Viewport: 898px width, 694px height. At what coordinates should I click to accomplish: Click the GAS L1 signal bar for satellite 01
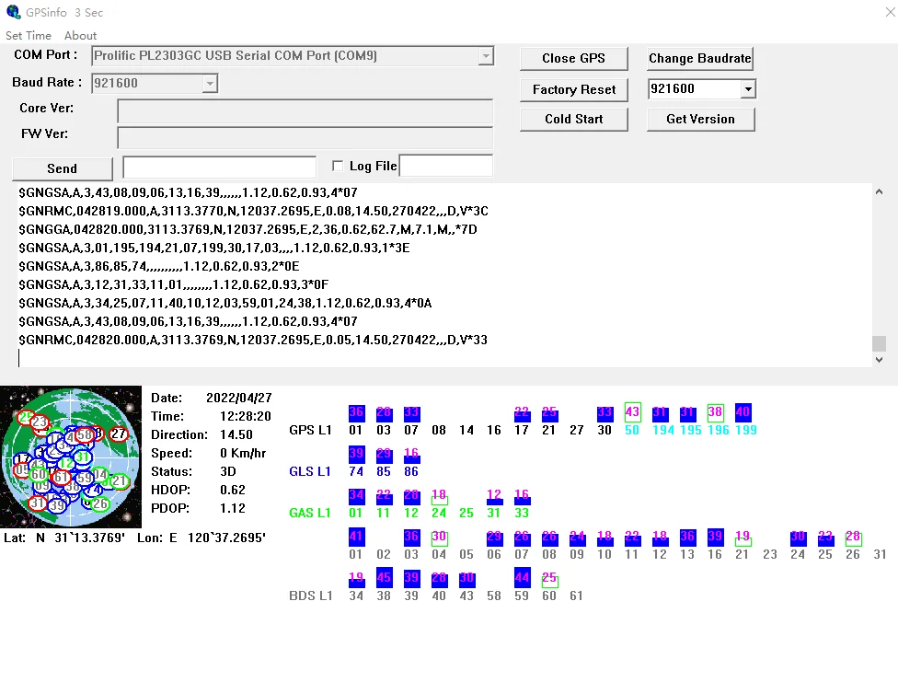pyautogui.click(x=356, y=496)
